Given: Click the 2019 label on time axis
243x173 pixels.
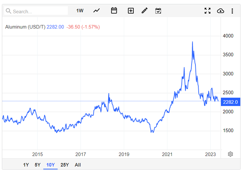Looking at the screenshot, I should (x=124, y=154).
